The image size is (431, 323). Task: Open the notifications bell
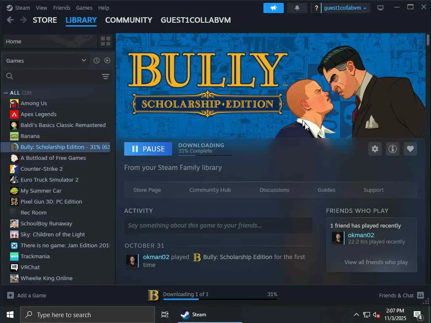[x=297, y=8]
